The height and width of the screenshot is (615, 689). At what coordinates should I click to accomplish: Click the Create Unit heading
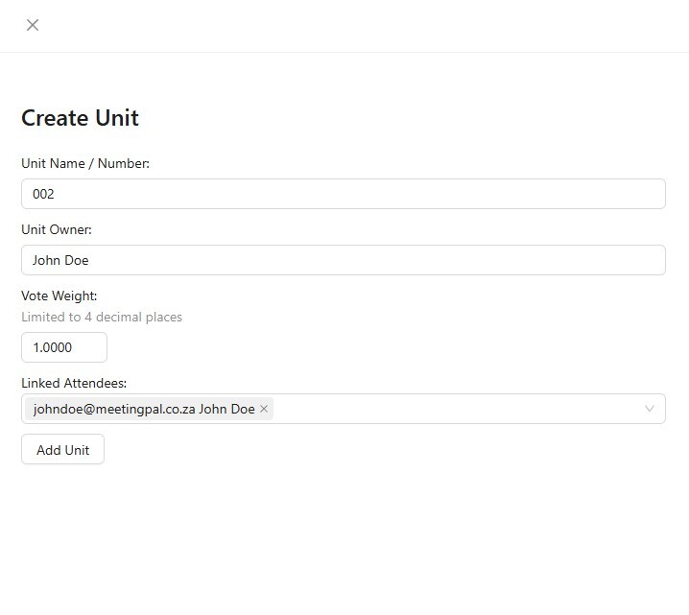pyautogui.click(x=80, y=118)
